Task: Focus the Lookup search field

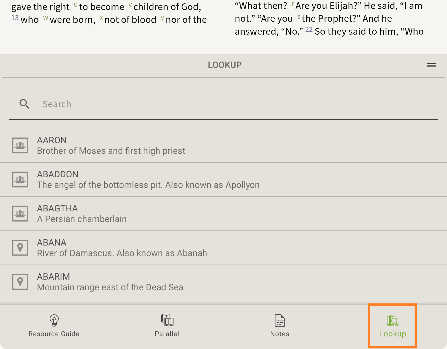Action: [x=223, y=104]
